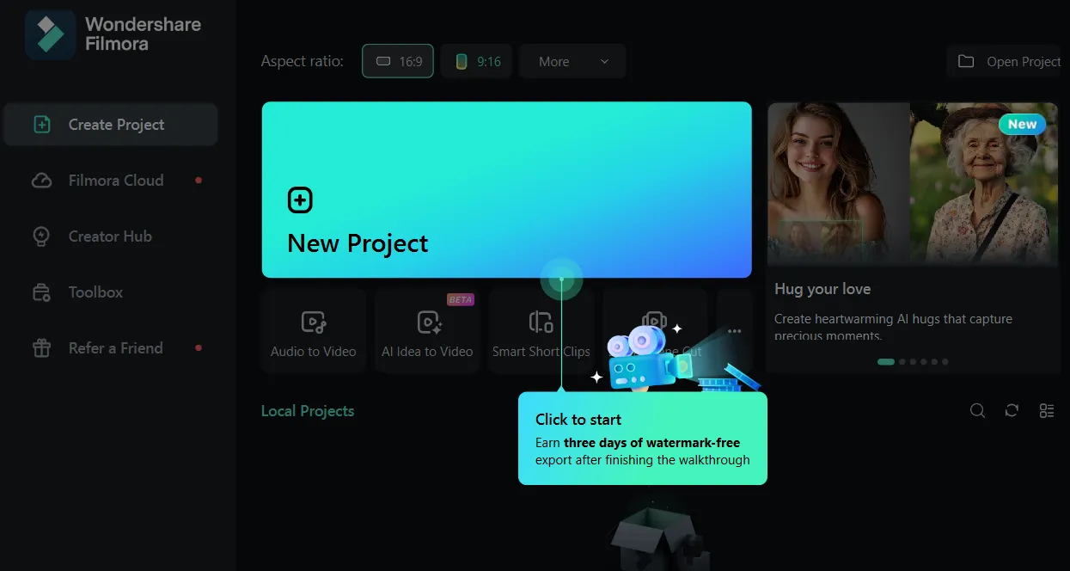Open Creator Hub from sidebar
Viewport: 1070px width, 571px height.
(x=110, y=236)
